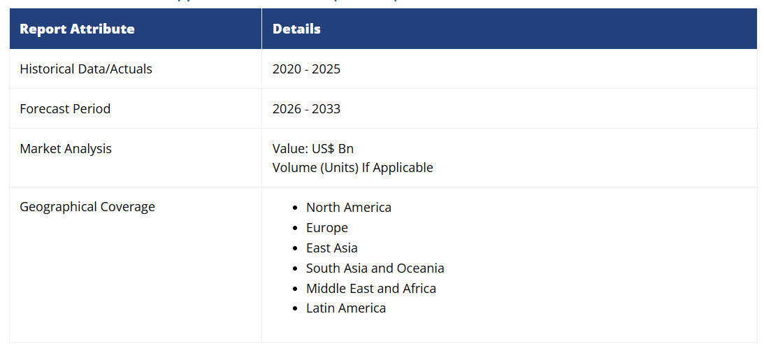Click the bullet beside Europe
This screenshot has height=344, width=764.
296,229
